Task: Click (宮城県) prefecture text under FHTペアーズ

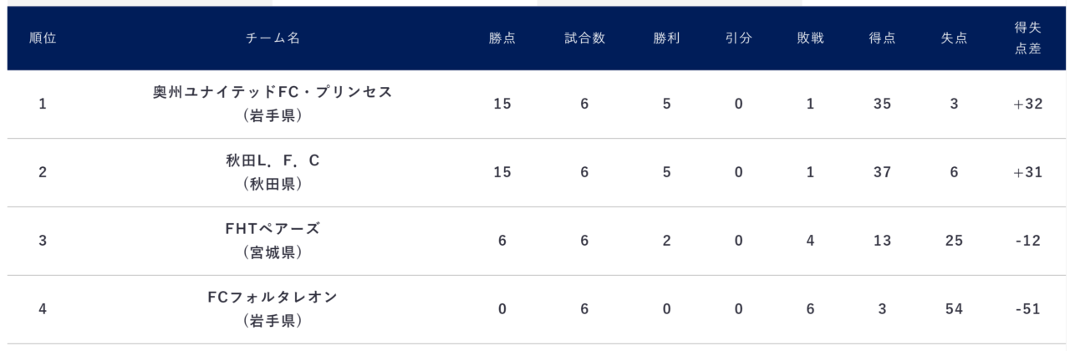Action: tap(273, 252)
